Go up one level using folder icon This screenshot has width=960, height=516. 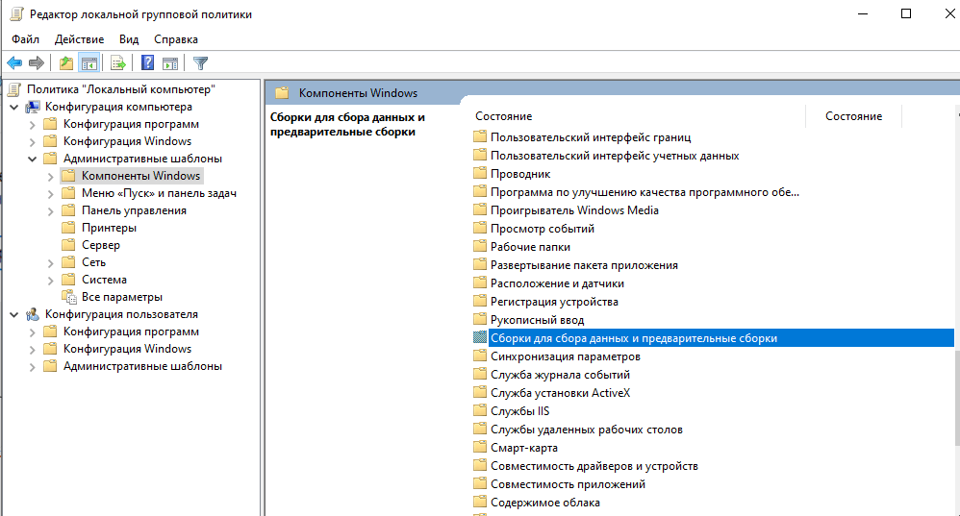click(x=65, y=63)
